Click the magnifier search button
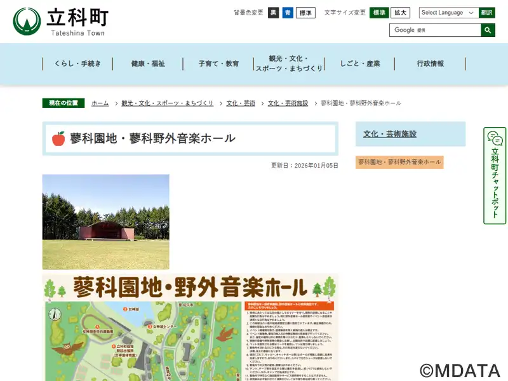 tap(488, 30)
